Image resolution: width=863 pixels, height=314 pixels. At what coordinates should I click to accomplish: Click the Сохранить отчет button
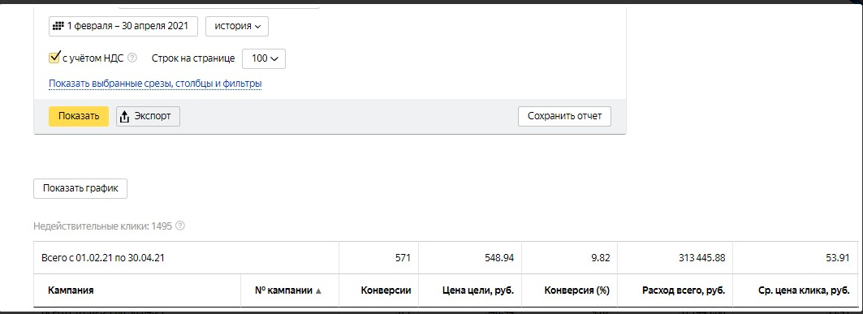tap(565, 116)
